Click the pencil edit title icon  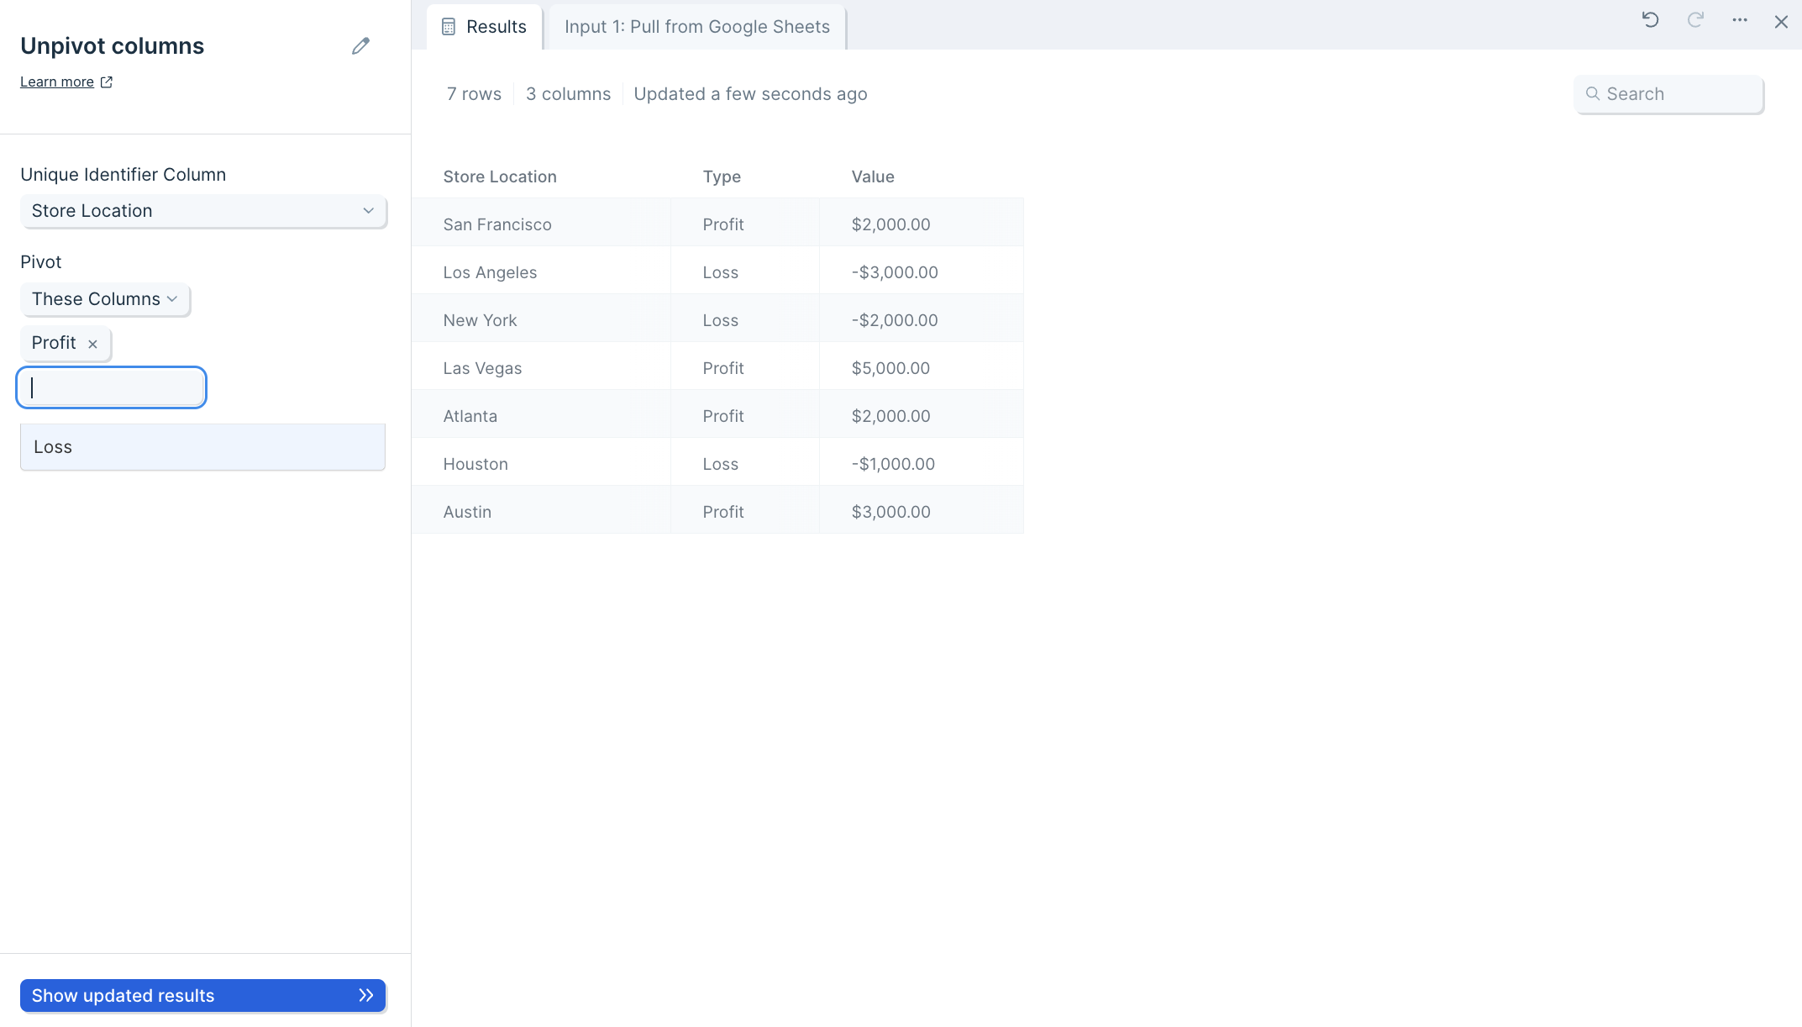pos(360,46)
